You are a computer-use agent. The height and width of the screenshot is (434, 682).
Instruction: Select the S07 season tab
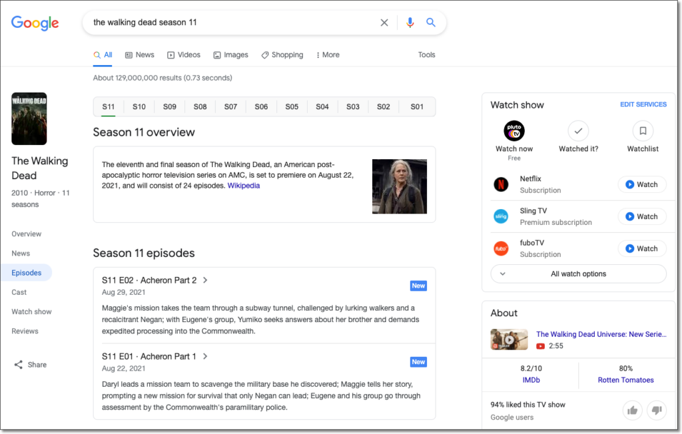point(230,107)
